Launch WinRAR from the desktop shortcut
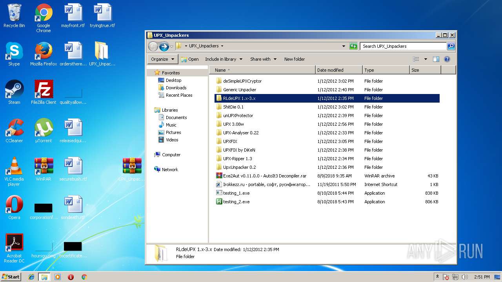The width and height of the screenshot is (502, 282). pos(44,169)
